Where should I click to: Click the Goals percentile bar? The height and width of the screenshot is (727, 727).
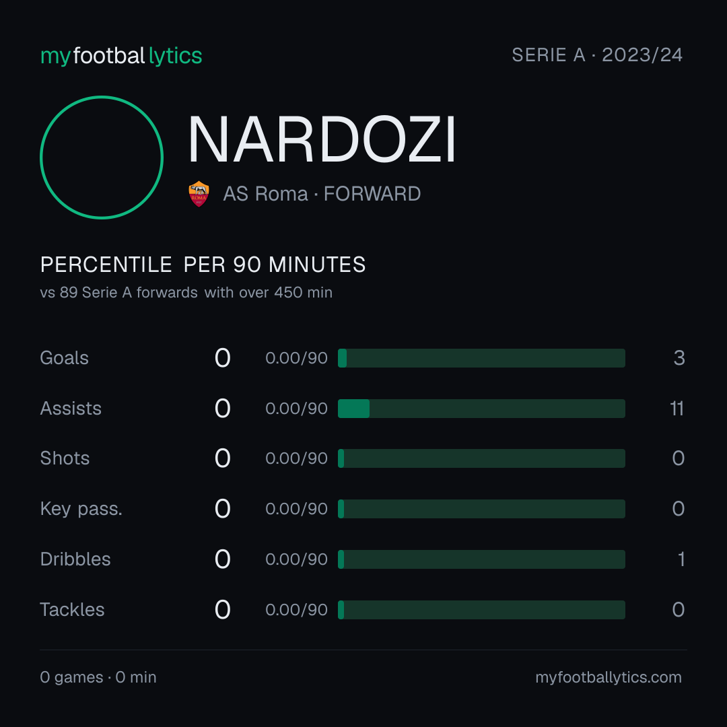(481, 358)
